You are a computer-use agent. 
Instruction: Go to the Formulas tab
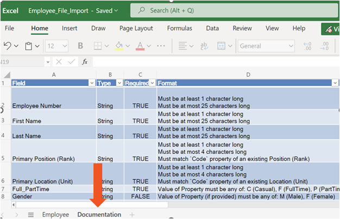pos(180,28)
